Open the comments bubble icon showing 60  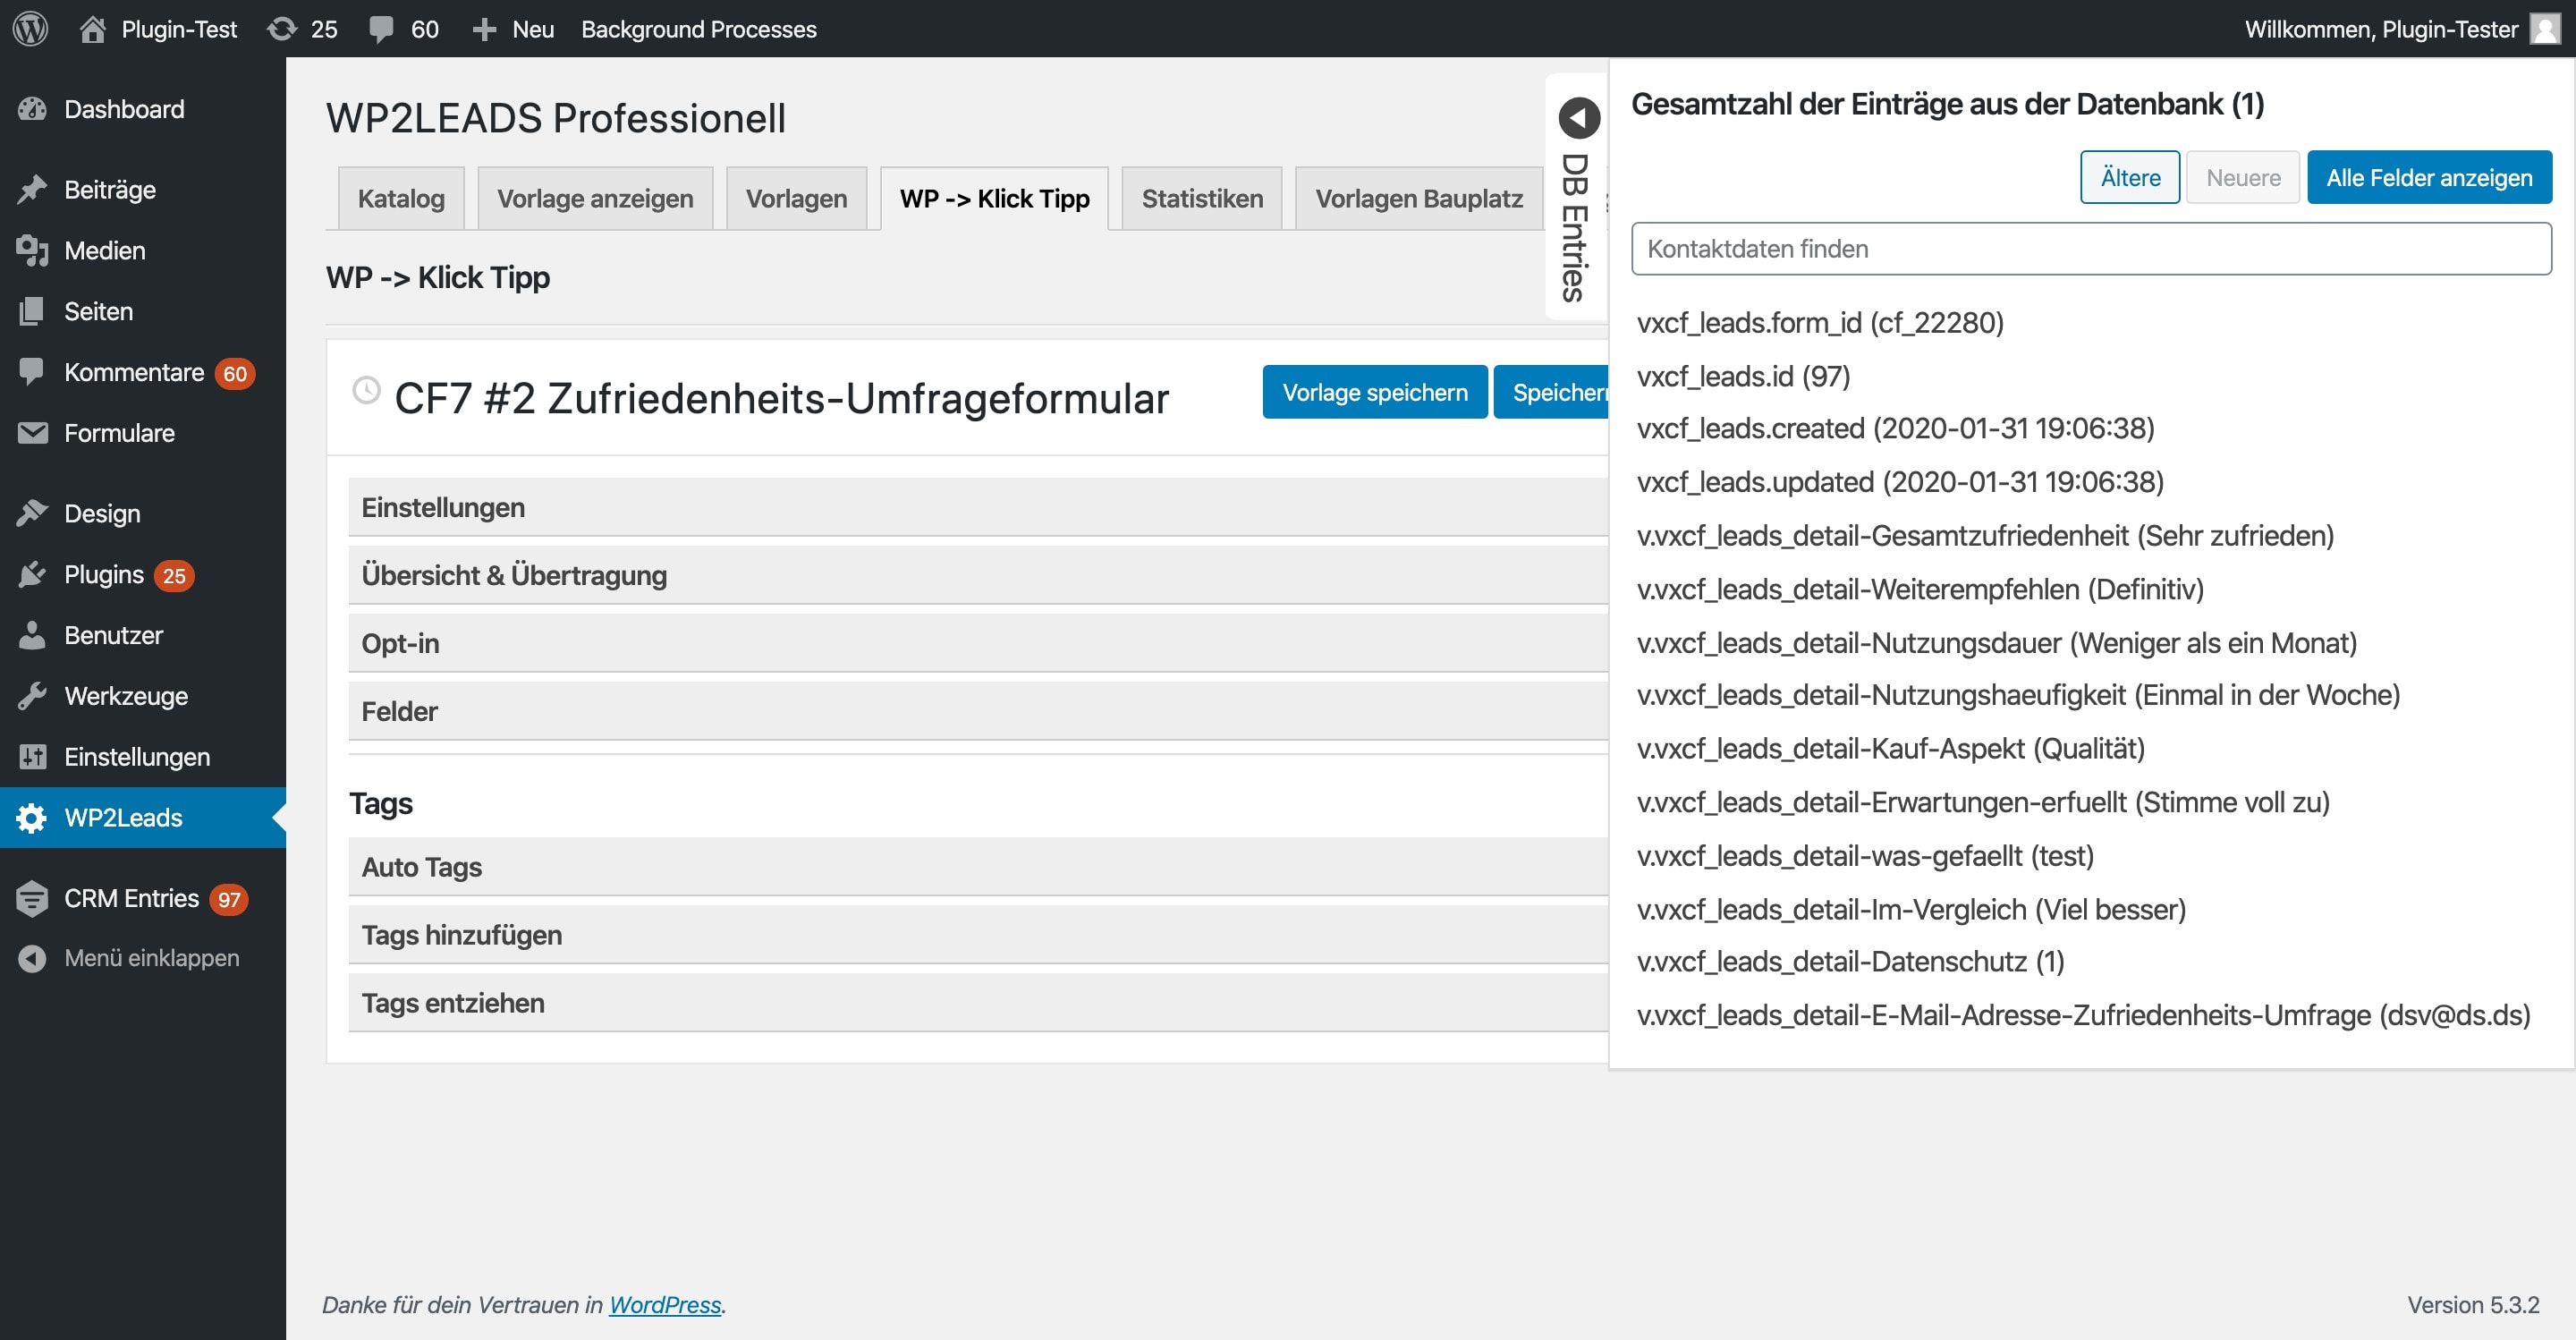pos(381,29)
